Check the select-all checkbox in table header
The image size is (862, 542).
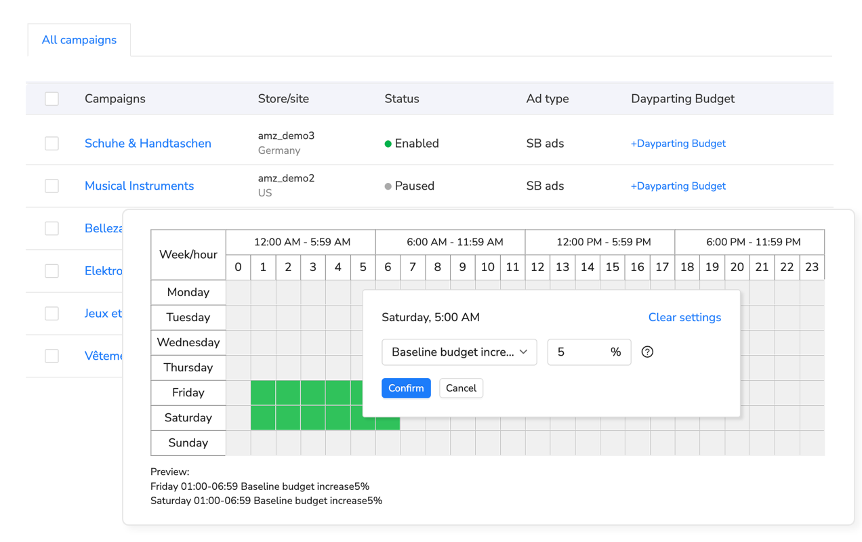tap(52, 98)
